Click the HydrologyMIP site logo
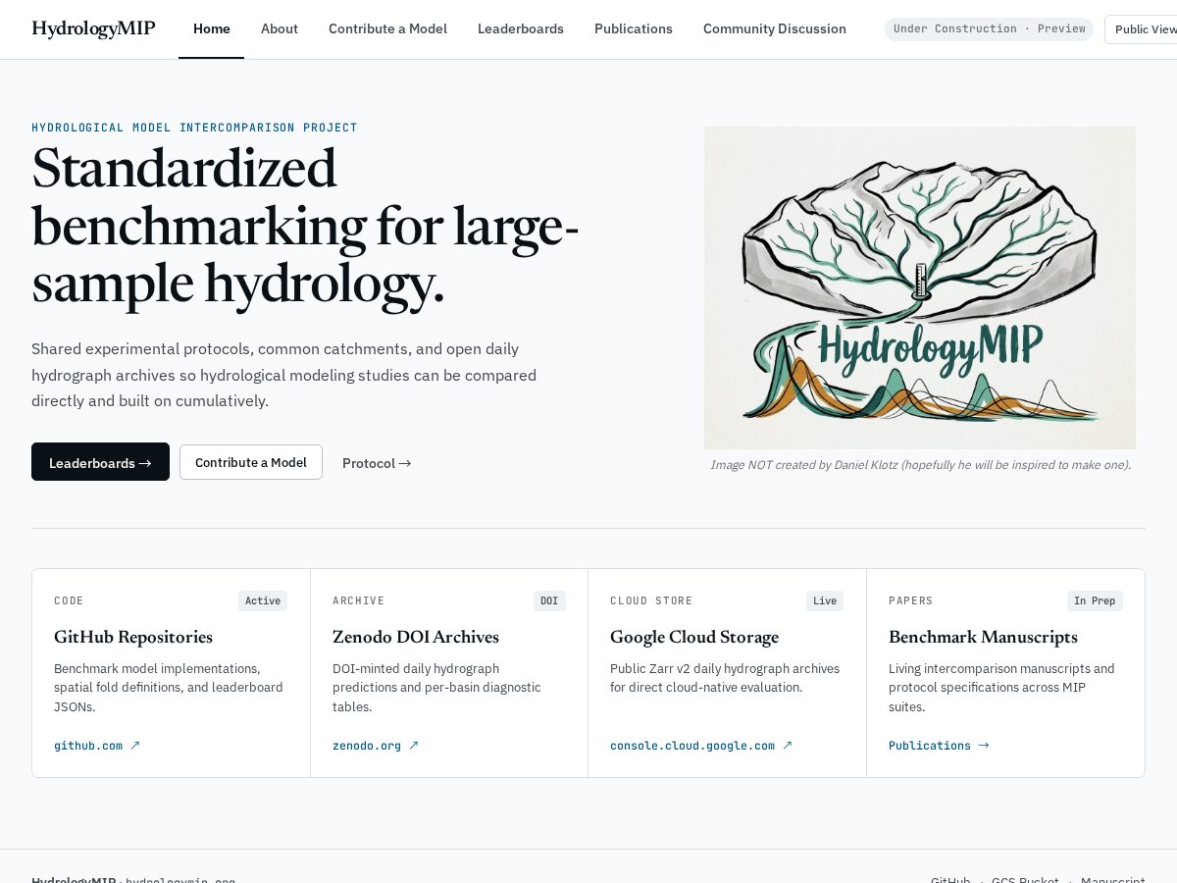 (93, 28)
